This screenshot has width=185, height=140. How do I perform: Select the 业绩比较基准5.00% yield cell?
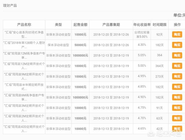point(142,34)
